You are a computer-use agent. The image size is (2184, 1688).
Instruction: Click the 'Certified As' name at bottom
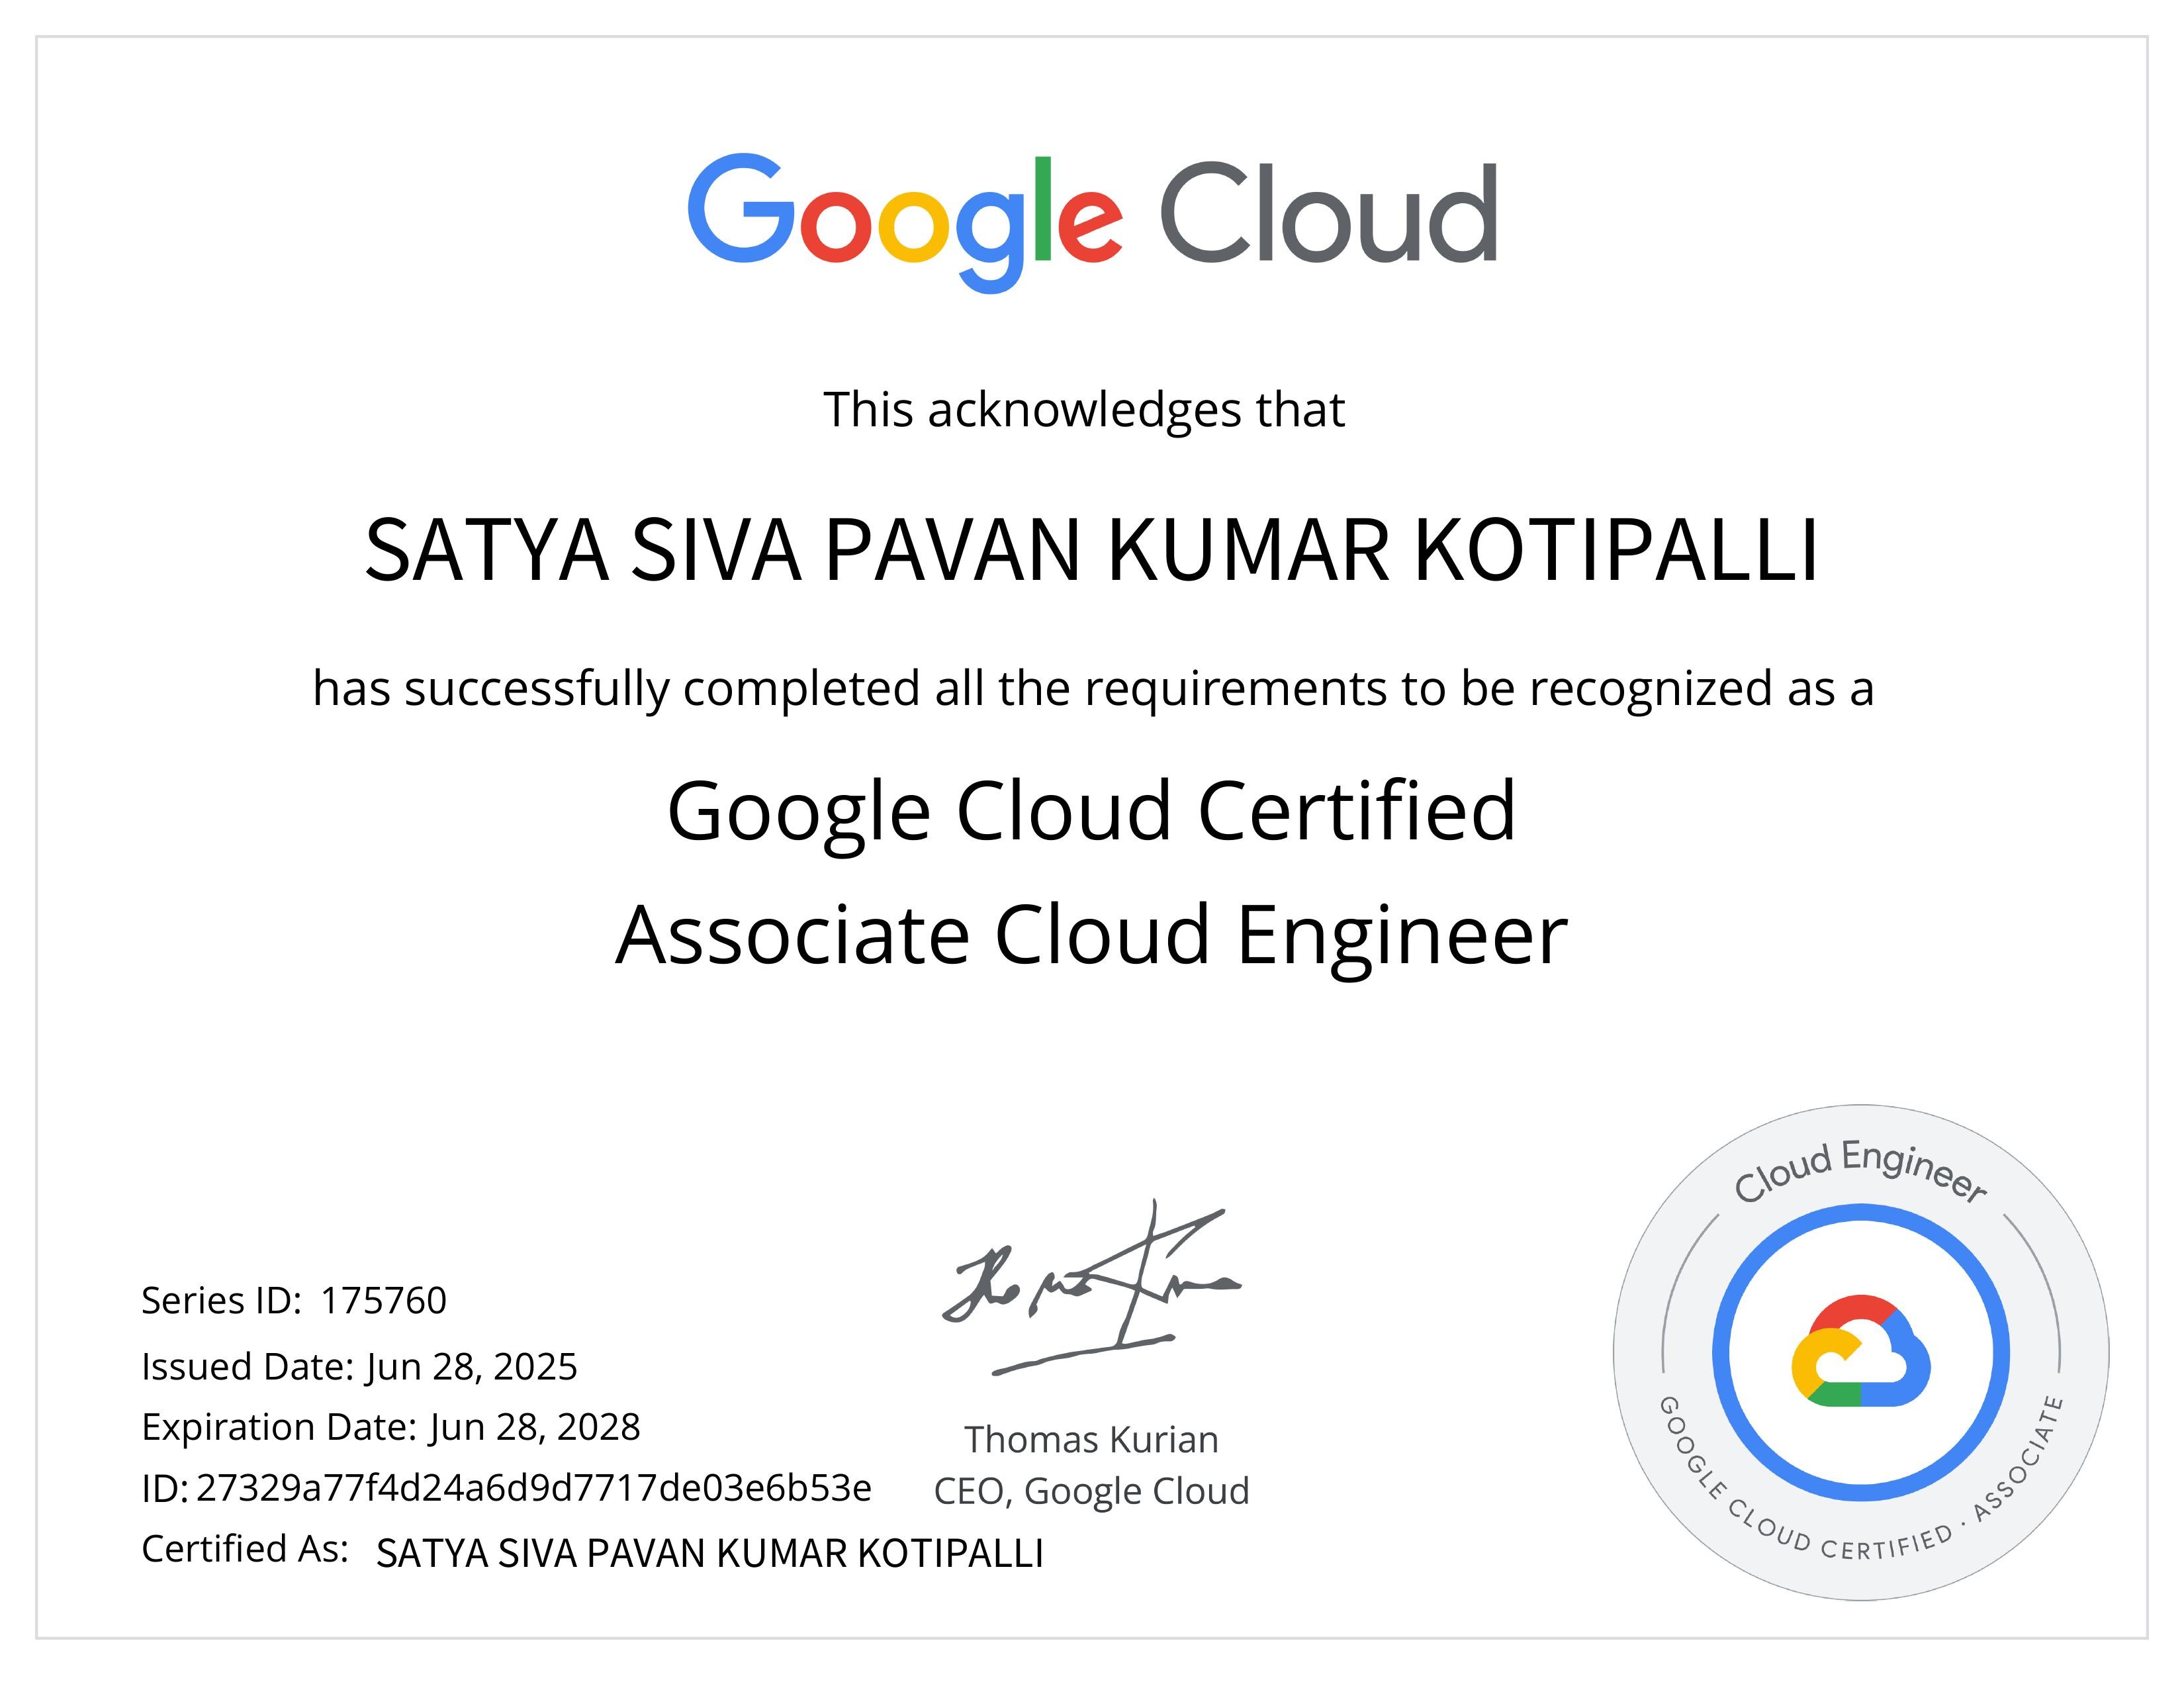tap(709, 1553)
